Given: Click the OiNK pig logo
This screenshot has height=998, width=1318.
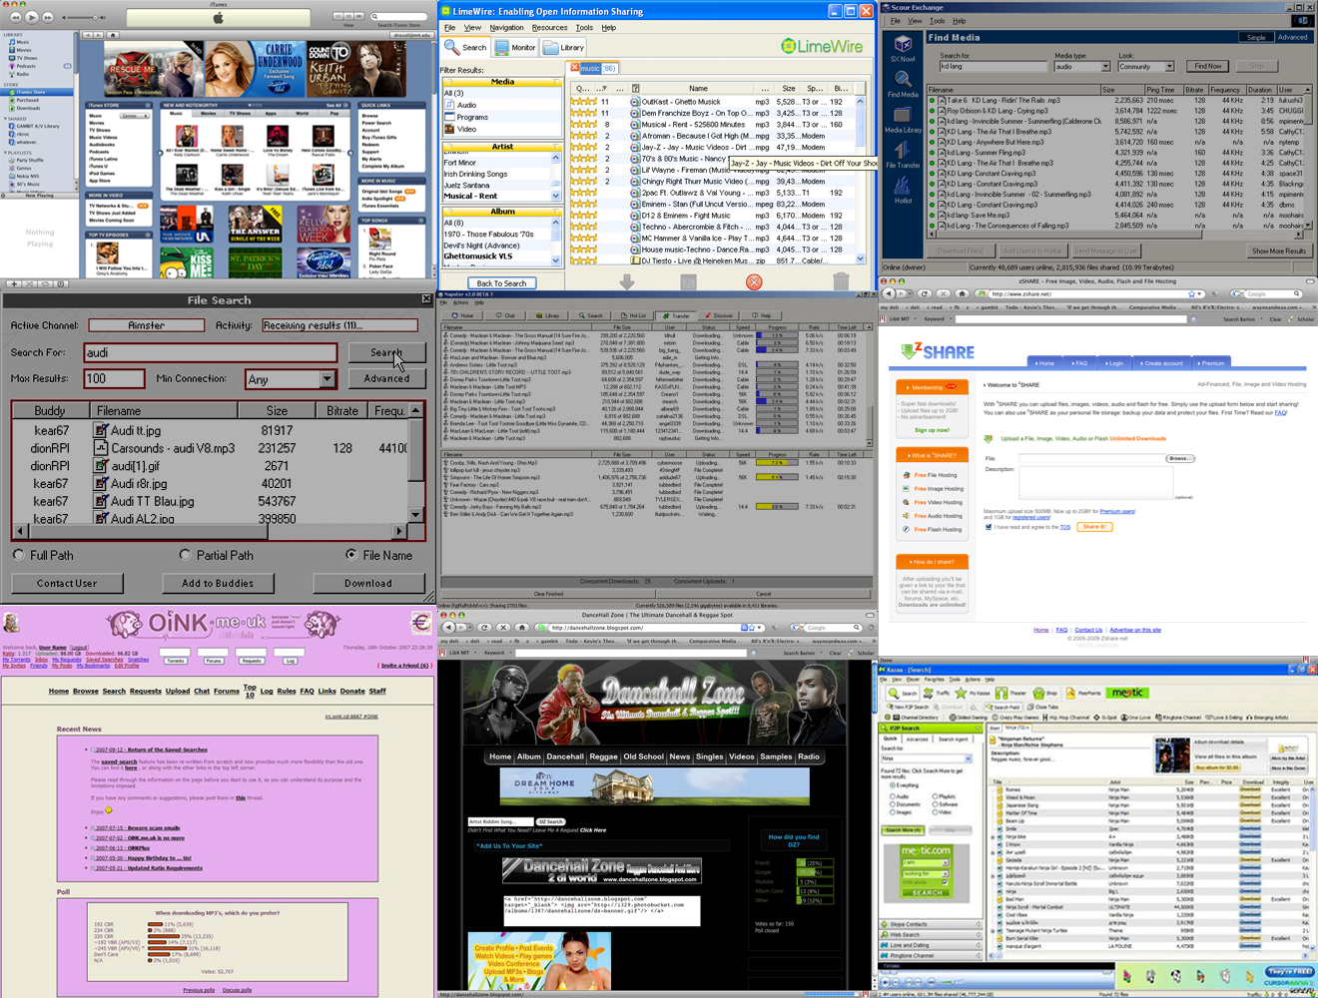Looking at the screenshot, I should pos(125,626).
